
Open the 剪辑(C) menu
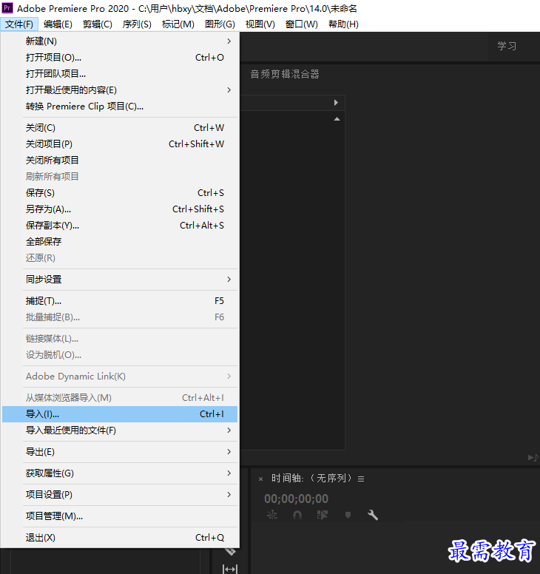pos(98,24)
